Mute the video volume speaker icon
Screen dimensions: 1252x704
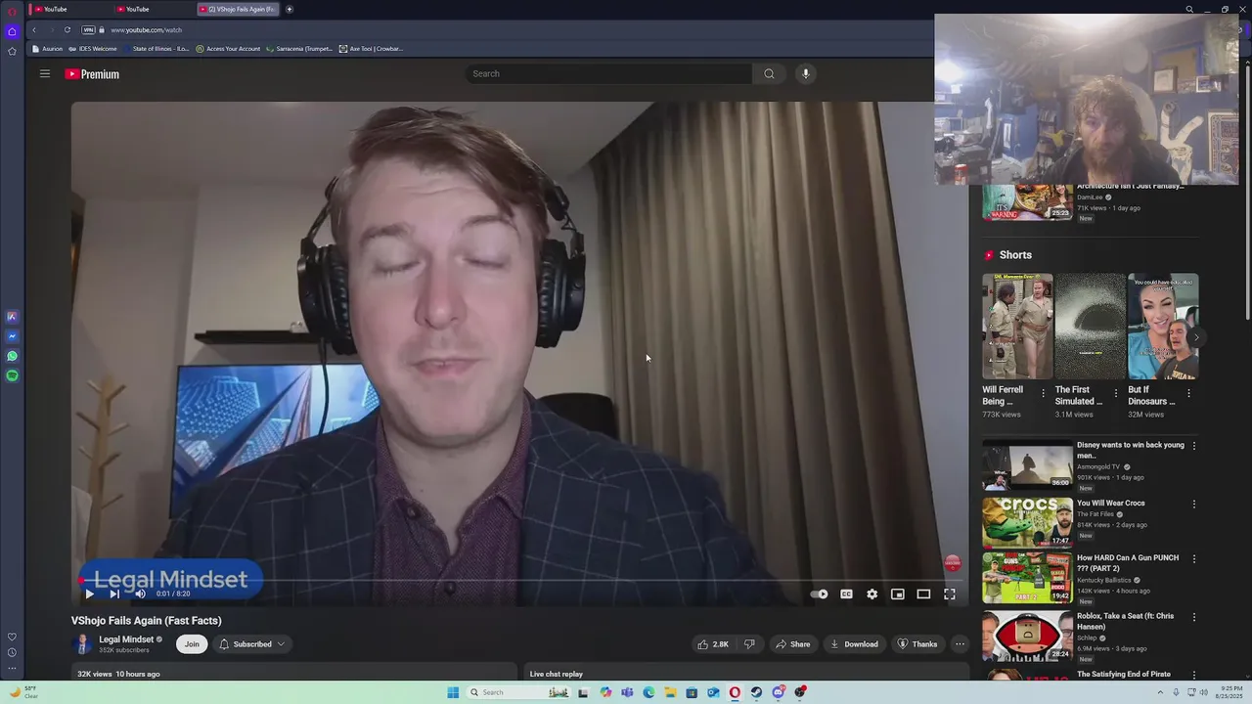140,594
